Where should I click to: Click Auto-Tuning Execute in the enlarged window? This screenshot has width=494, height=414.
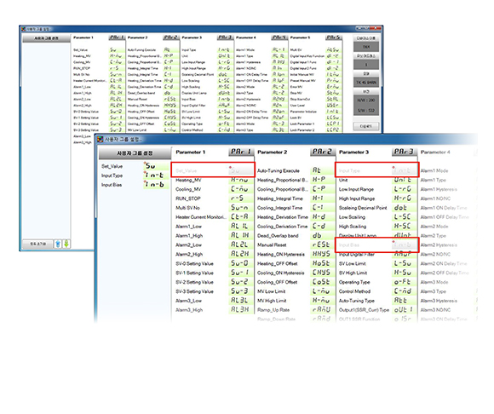[x=279, y=170]
